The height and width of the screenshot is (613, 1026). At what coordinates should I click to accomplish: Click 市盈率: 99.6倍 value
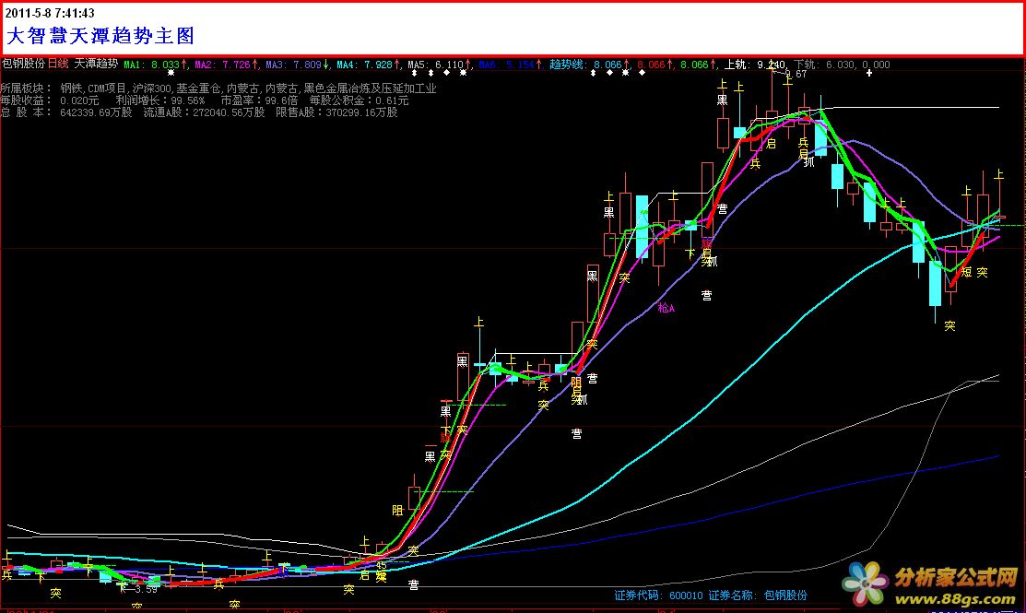[259, 100]
